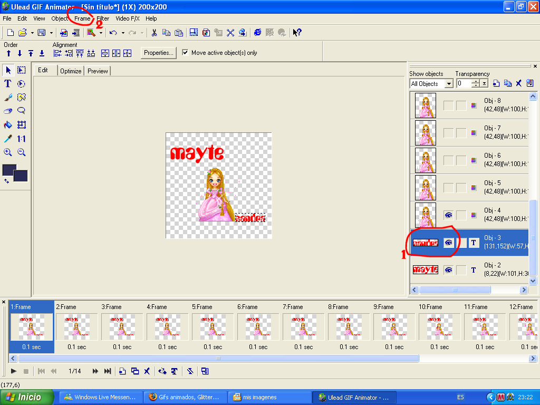
Task: Play the animation
Action: click(13, 371)
